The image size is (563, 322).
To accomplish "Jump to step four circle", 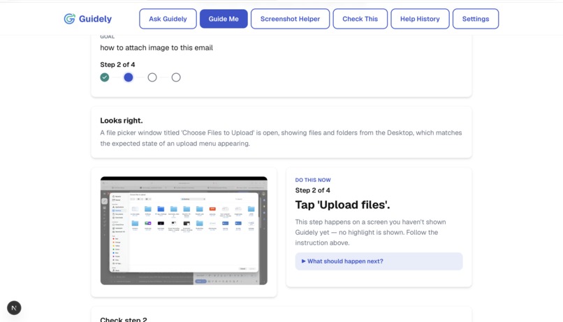I will click(x=176, y=77).
